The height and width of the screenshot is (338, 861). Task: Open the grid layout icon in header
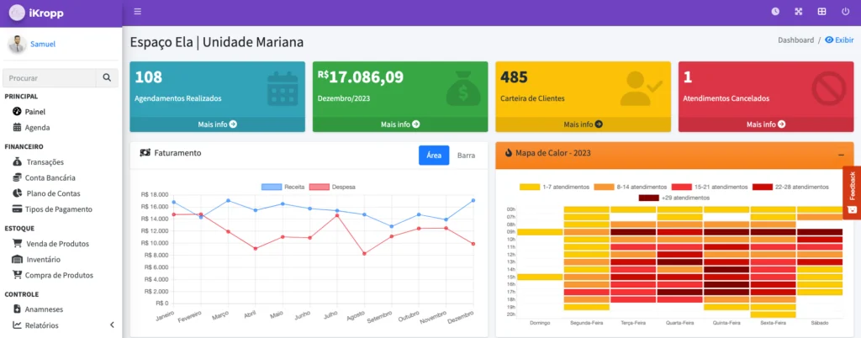(x=821, y=12)
